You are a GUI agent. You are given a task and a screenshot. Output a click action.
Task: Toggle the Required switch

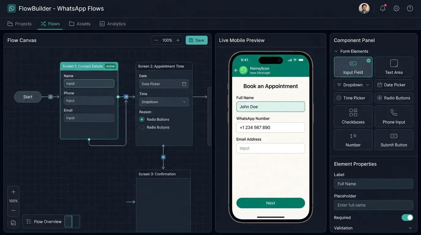click(x=407, y=218)
